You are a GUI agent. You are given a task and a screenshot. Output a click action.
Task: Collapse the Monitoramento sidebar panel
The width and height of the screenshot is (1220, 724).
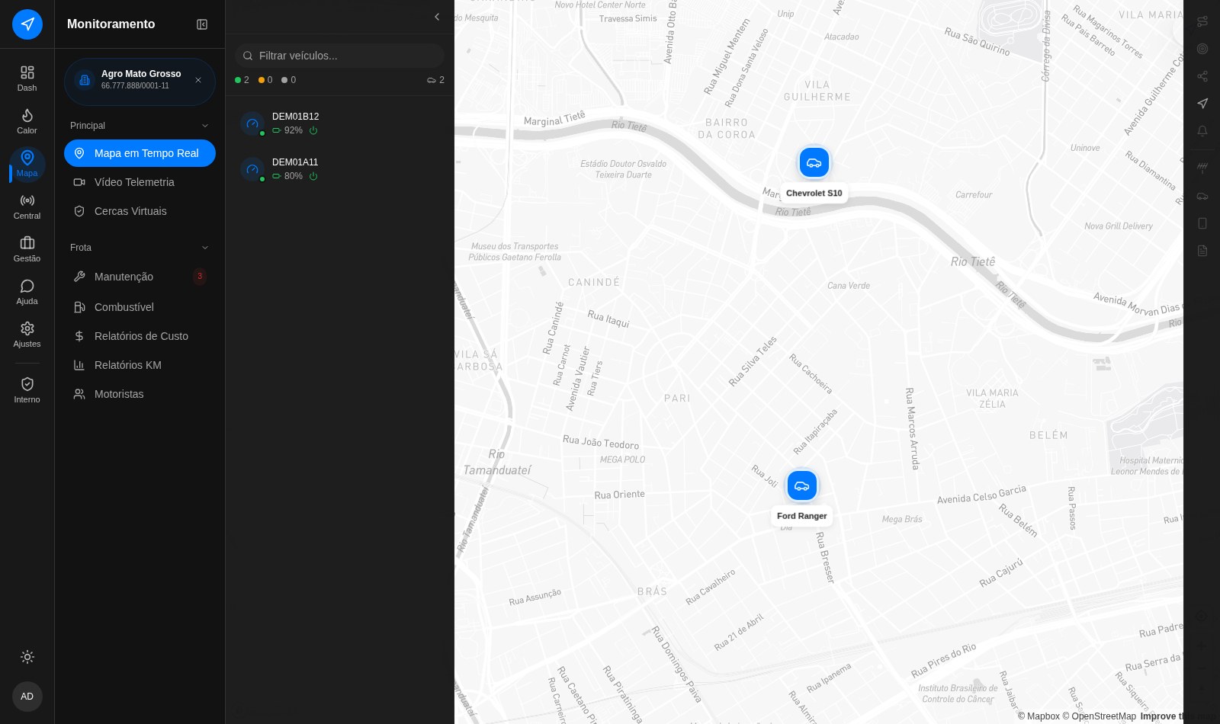[202, 24]
